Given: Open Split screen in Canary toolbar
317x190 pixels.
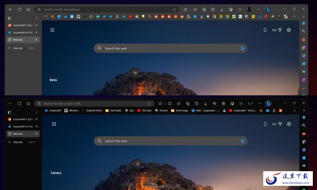Looking at the screenshot, I should point(170,104).
